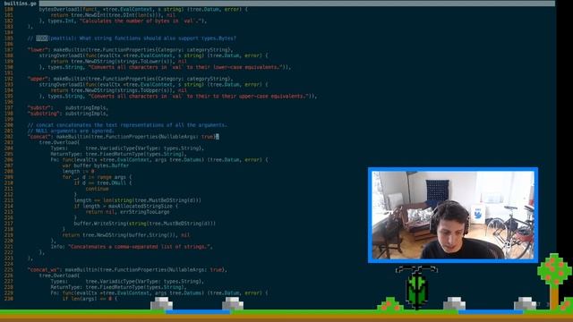Viewport: 573px width, 322px height.
Task: Place cursor on the "lower" map key
Action: coord(38,50)
